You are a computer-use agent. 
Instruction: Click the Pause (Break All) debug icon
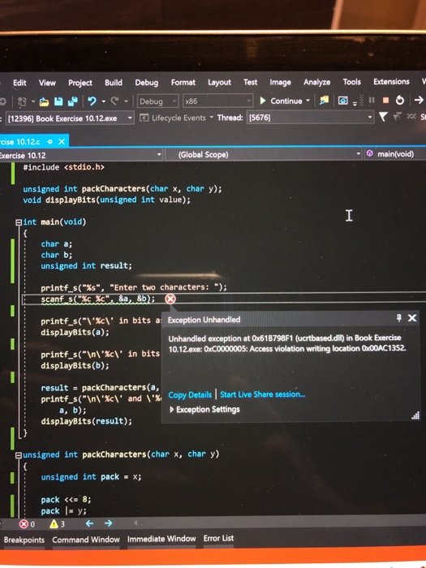[372, 100]
